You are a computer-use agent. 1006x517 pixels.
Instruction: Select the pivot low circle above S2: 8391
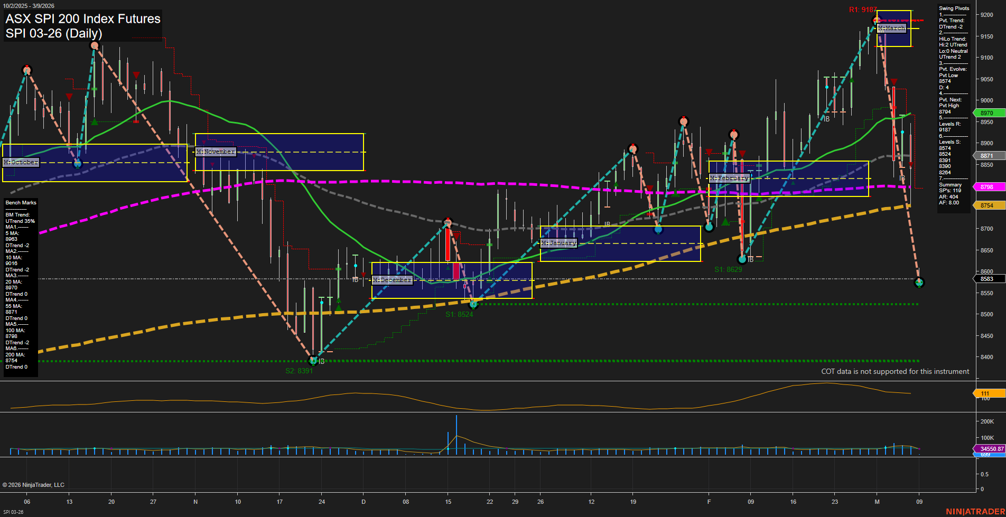[x=313, y=361]
